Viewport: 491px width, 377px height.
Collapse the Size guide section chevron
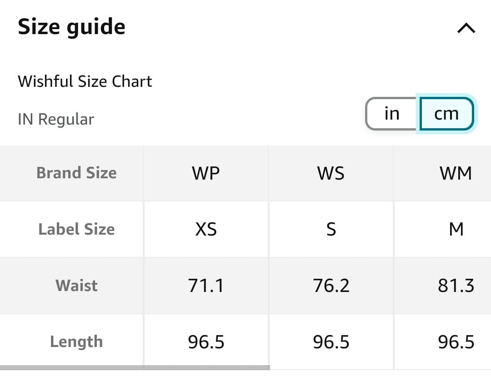tap(466, 29)
